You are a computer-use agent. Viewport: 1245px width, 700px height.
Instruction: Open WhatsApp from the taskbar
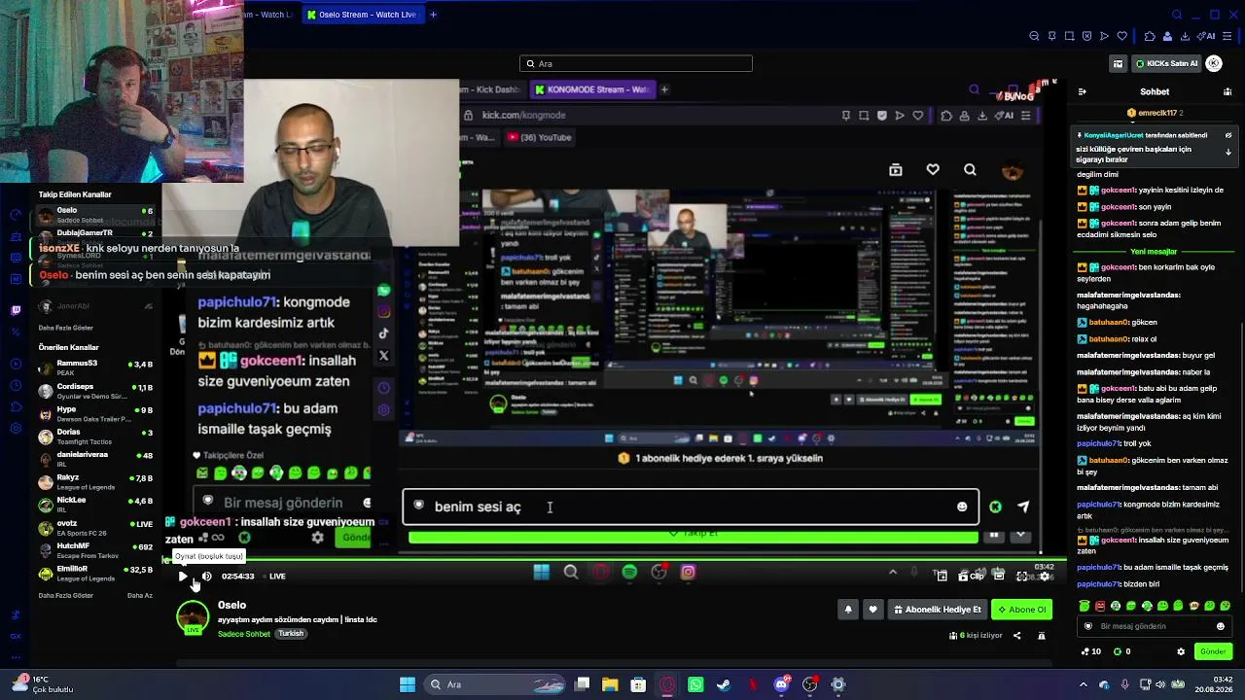tap(695, 684)
